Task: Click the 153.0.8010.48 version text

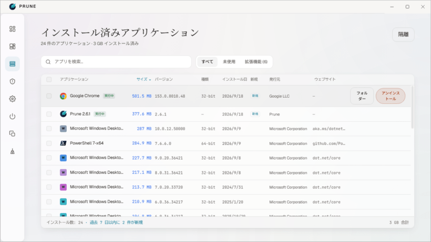Action: (x=170, y=96)
